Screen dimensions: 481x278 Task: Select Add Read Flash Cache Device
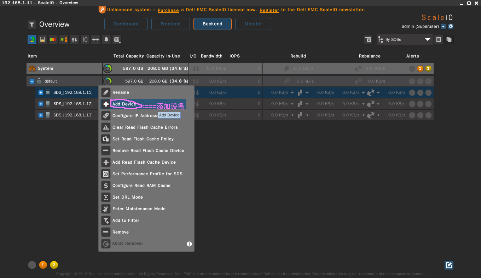point(146,162)
